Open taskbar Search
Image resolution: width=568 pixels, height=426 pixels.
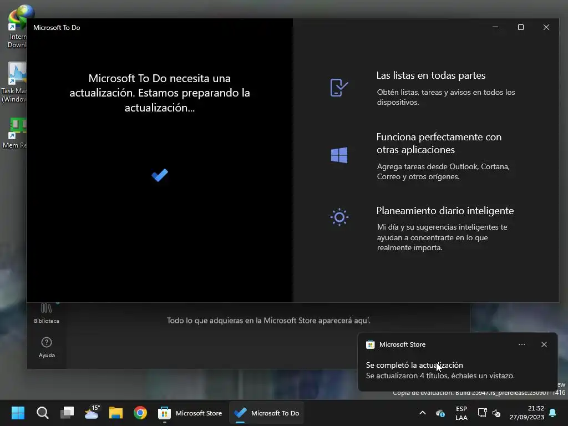point(42,413)
